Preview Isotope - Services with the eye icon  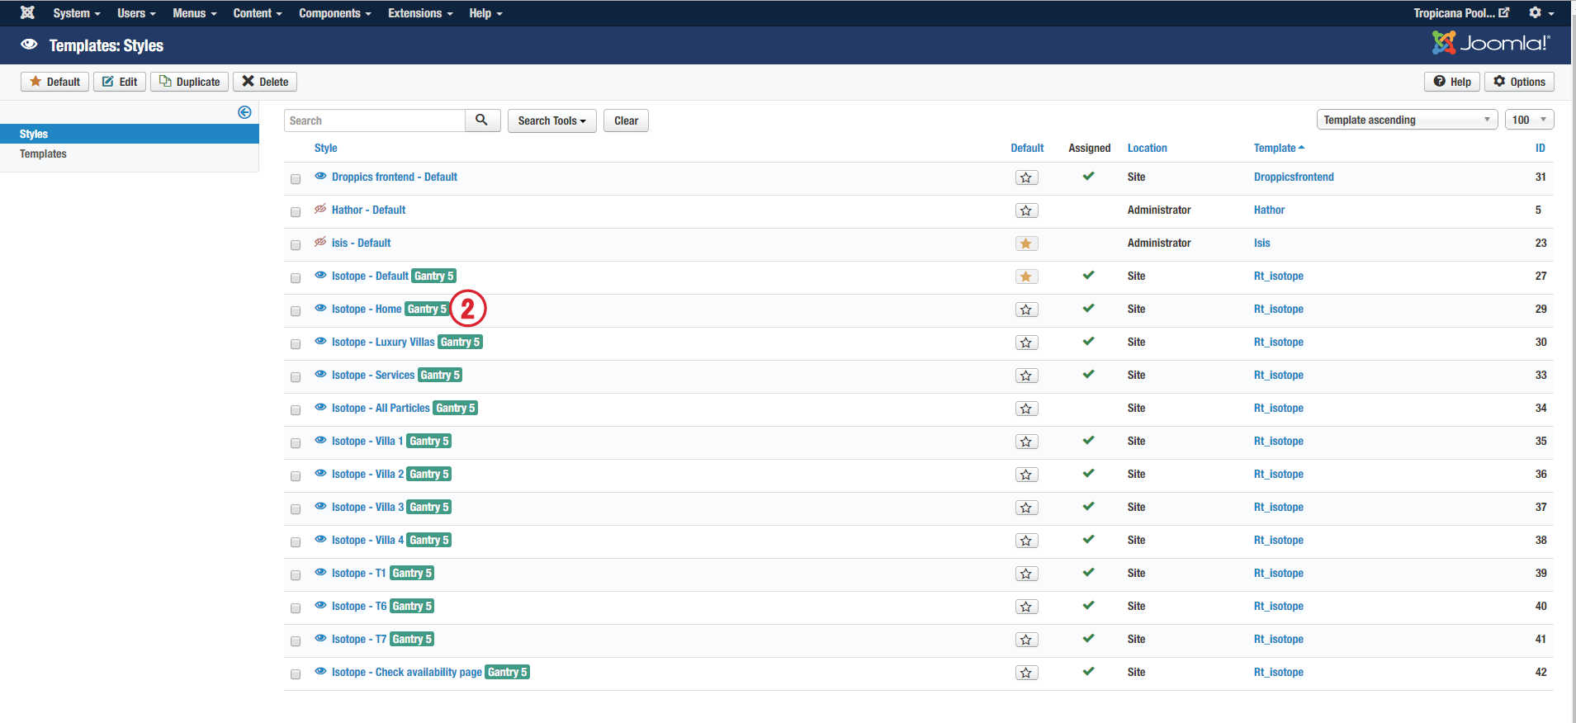(x=320, y=374)
